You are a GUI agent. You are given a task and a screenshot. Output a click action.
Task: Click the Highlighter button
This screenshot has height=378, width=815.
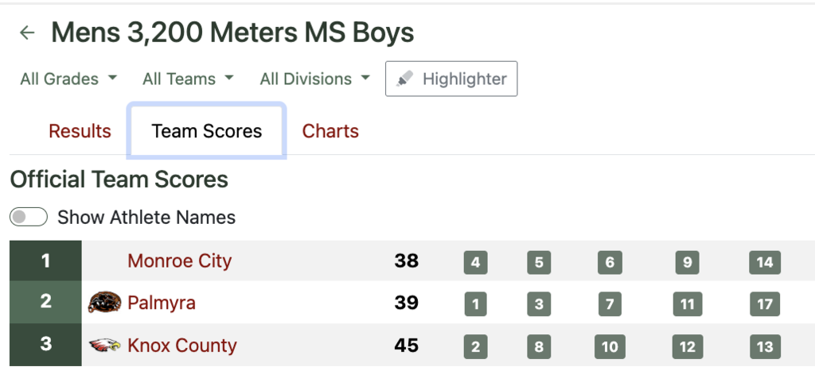(x=451, y=79)
